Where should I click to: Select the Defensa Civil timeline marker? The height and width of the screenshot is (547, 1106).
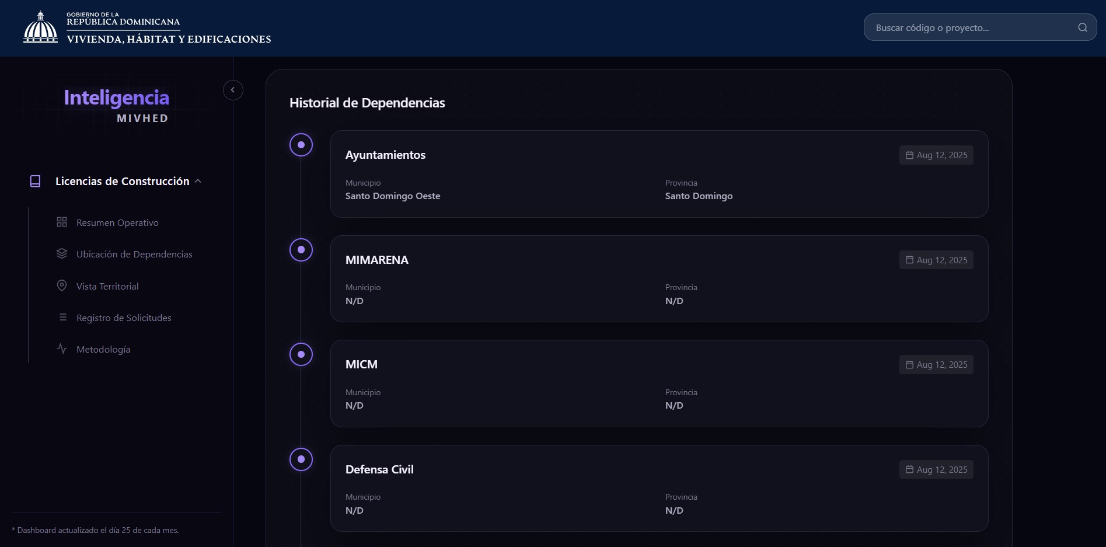click(x=301, y=459)
